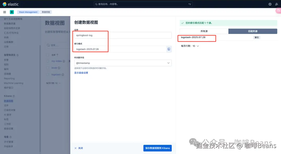The height and width of the screenshot is (154, 281).
Task: Check the logstash row checkbox
Action: 48,75
